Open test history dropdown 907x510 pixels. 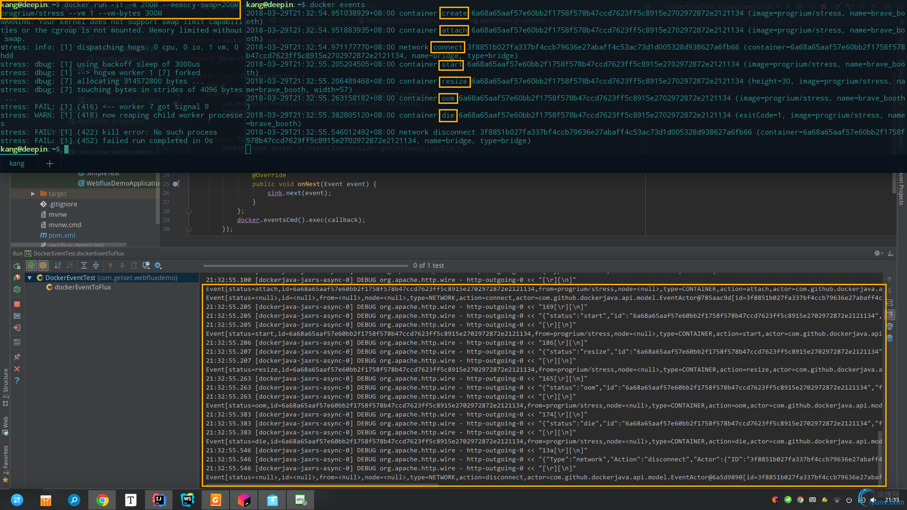(x=146, y=265)
